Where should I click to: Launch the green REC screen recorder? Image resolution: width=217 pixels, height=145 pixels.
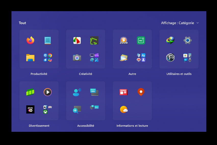click(141, 40)
